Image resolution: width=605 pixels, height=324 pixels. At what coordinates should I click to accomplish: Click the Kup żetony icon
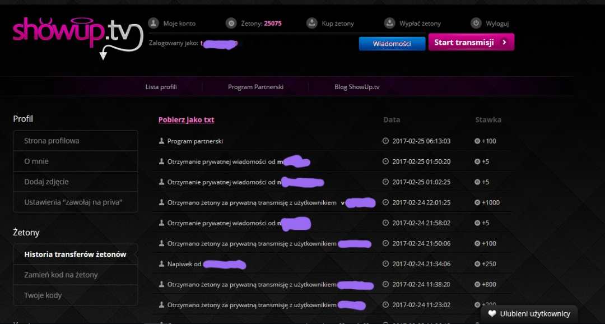coord(312,23)
